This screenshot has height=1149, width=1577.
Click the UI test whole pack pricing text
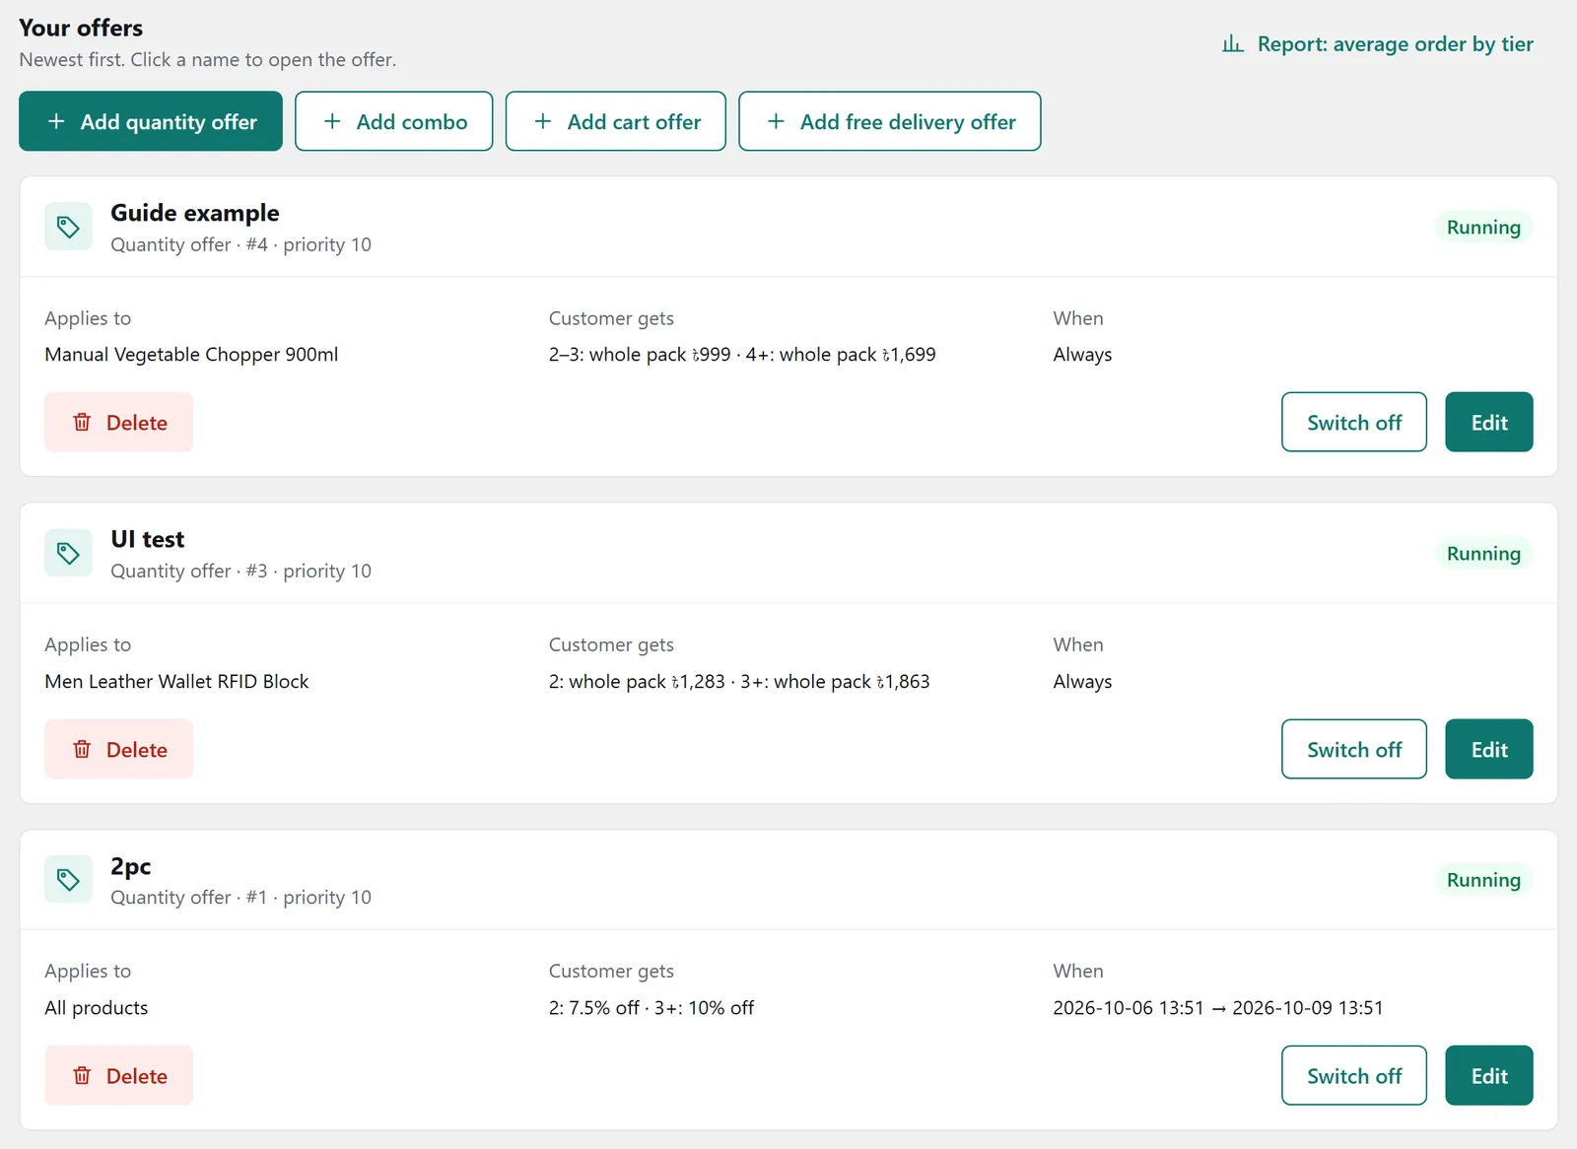739,682
